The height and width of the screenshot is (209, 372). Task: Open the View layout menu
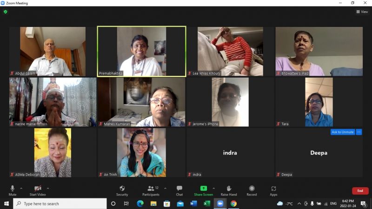[362, 12]
